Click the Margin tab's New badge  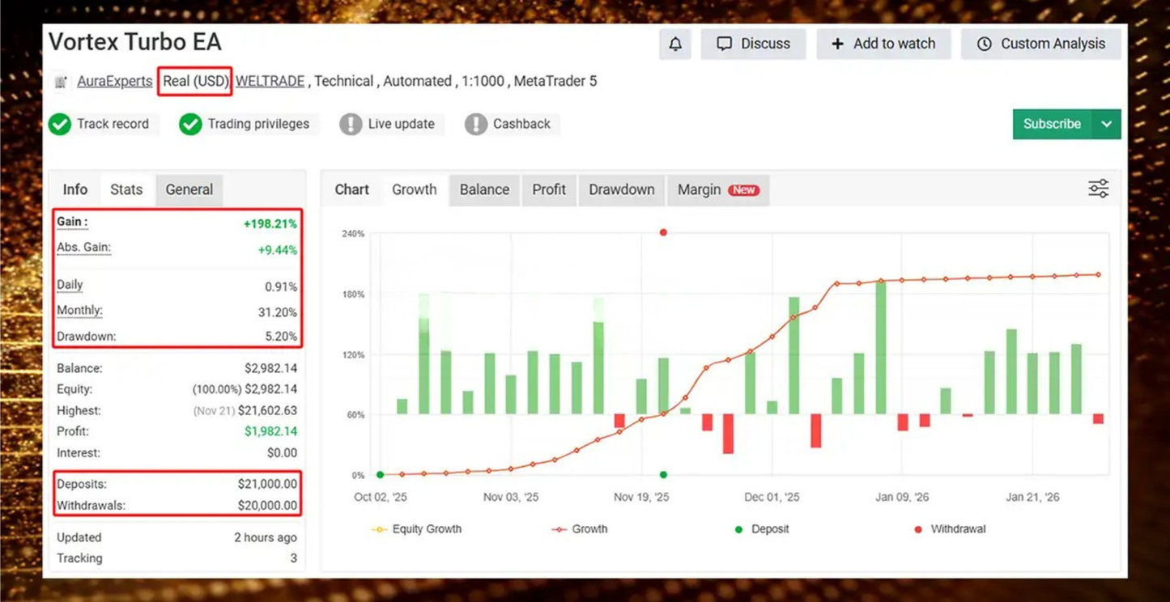pos(742,189)
